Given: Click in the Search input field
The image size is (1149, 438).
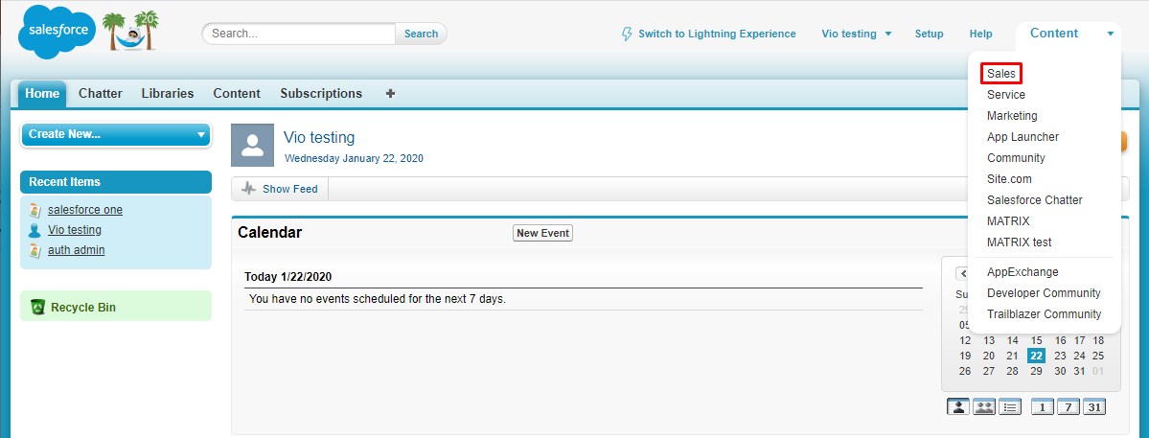Looking at the screenshot, I should click(x=299, y=34).
